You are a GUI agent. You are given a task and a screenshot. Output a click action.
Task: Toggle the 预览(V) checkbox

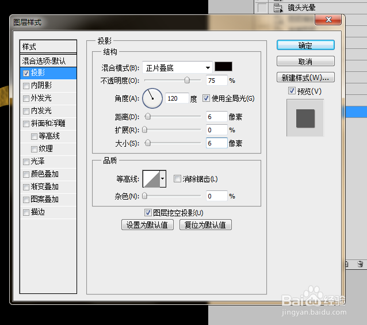292,91
